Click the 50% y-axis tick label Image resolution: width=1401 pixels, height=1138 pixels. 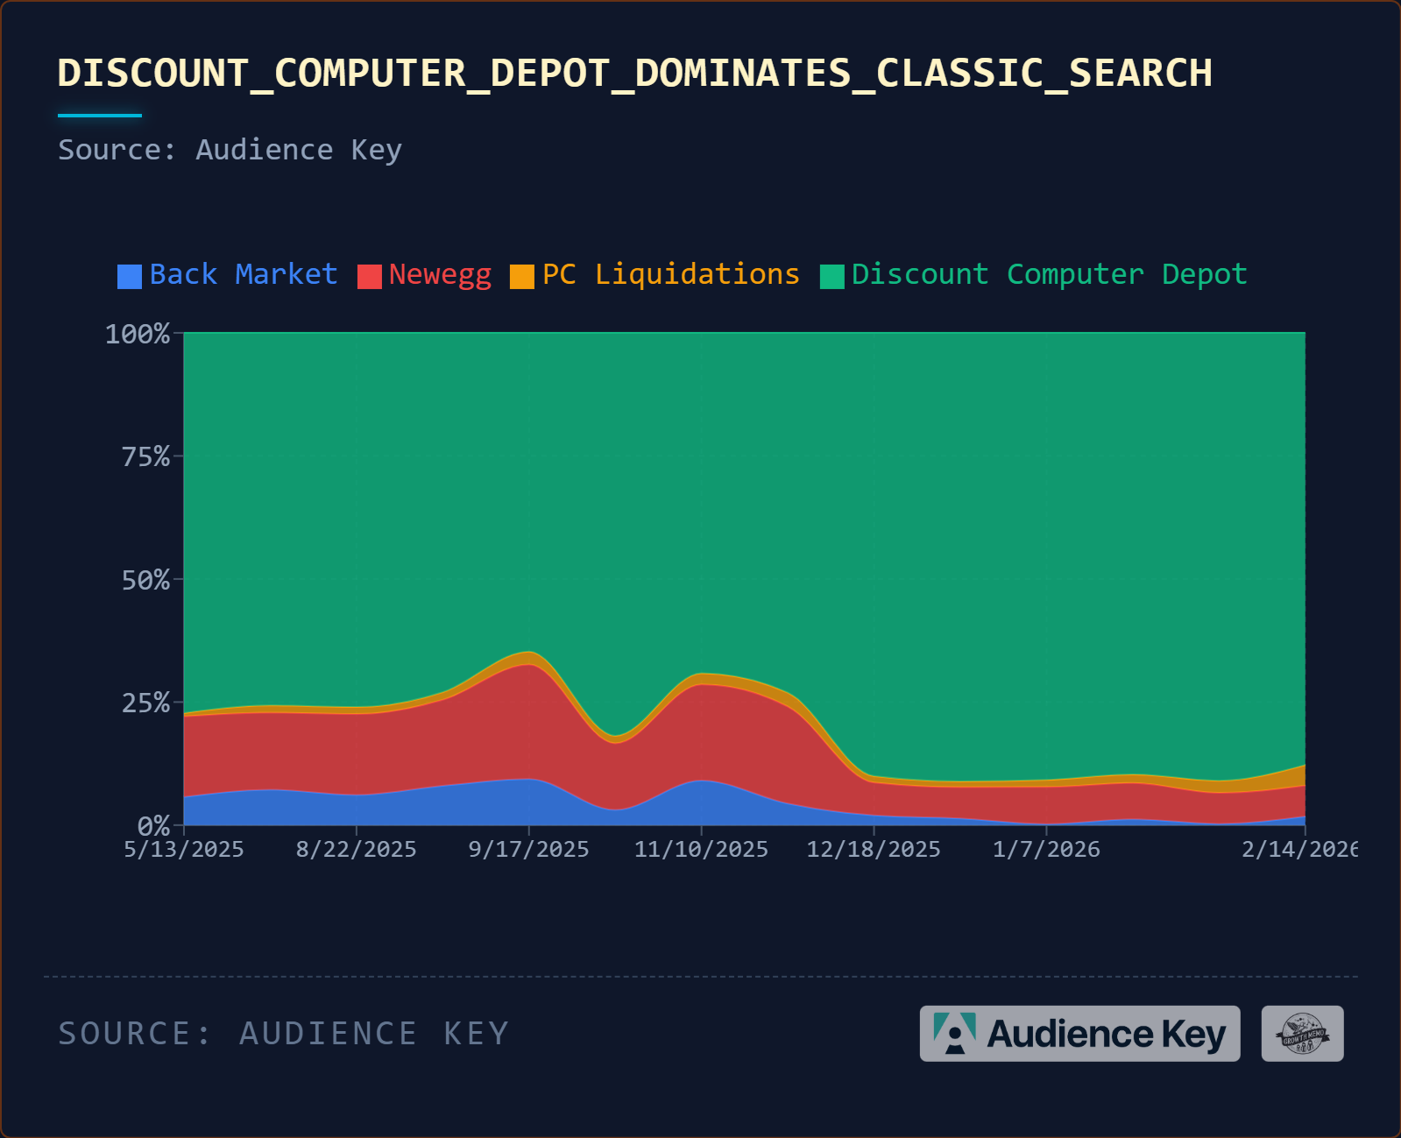click(x=145, y=580)
